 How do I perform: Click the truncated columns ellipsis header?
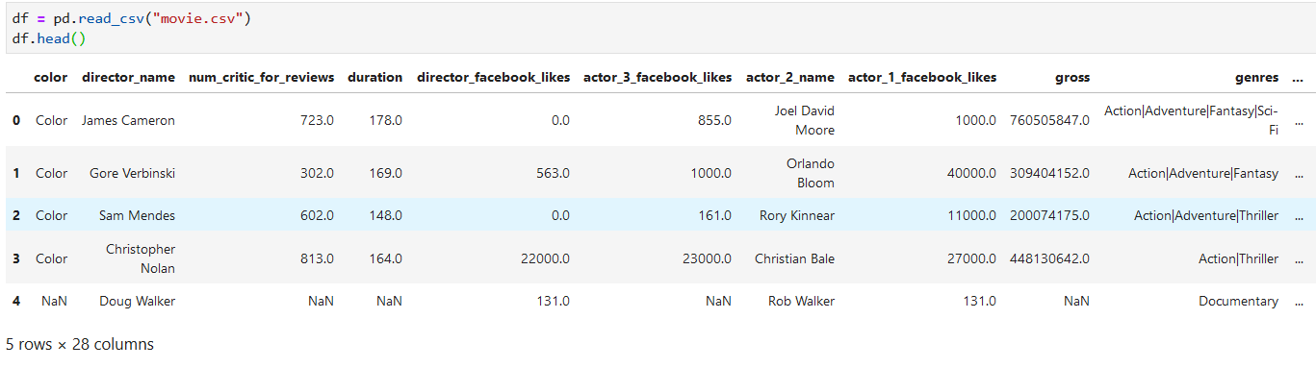coord(1297,77)
